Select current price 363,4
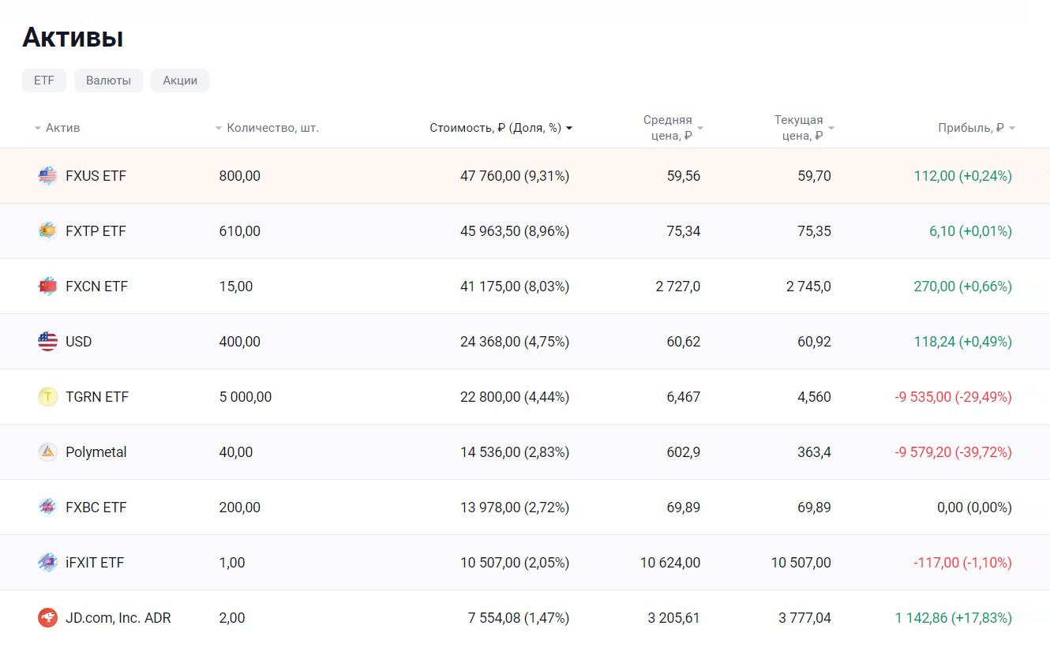 pyautogui.click(x=815, y=452)
